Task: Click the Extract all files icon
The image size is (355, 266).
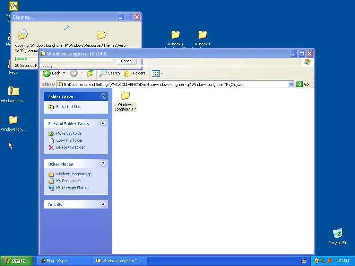Action: click(x=51, y=107)
